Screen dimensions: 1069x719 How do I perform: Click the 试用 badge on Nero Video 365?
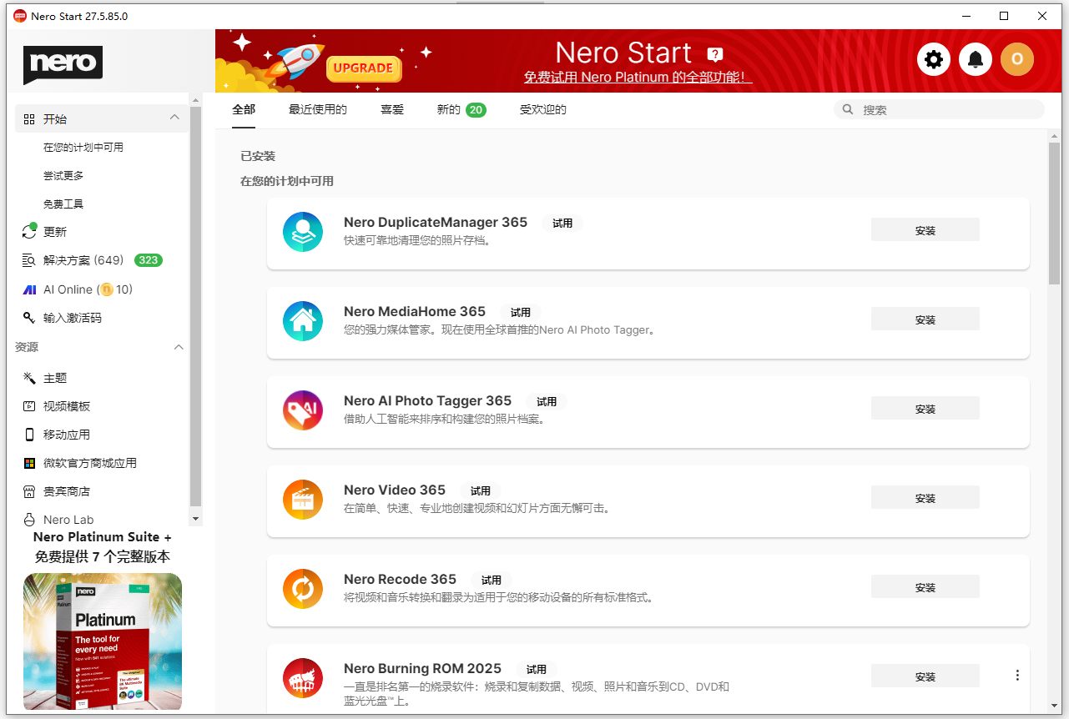[x=481, y=490]
